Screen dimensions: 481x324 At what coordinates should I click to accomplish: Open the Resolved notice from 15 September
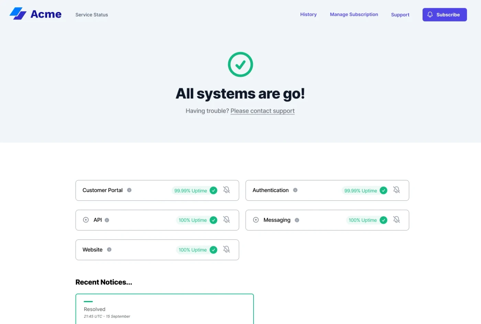[164, 309]
